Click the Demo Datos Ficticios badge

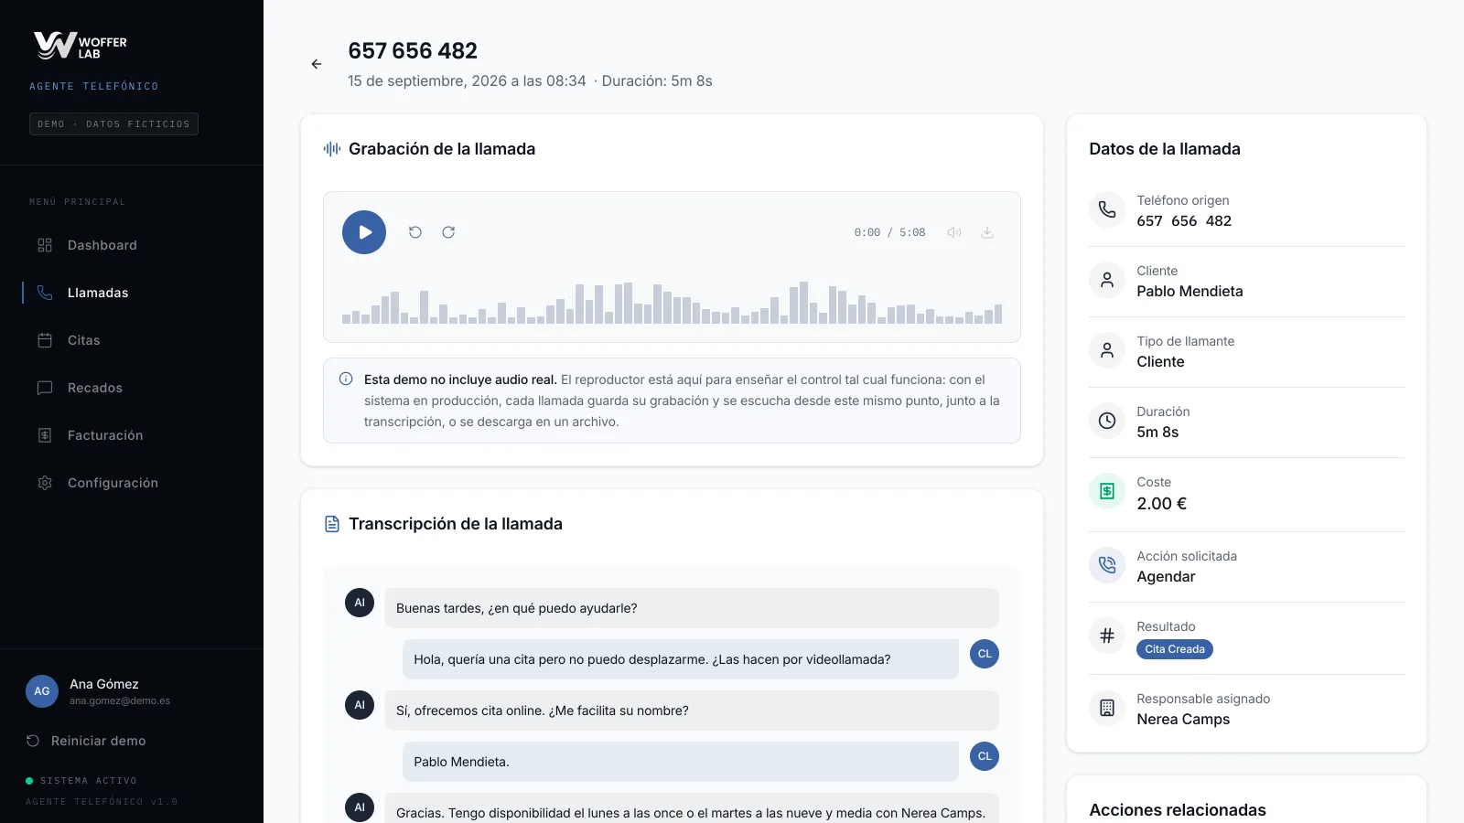pos(113,123)
